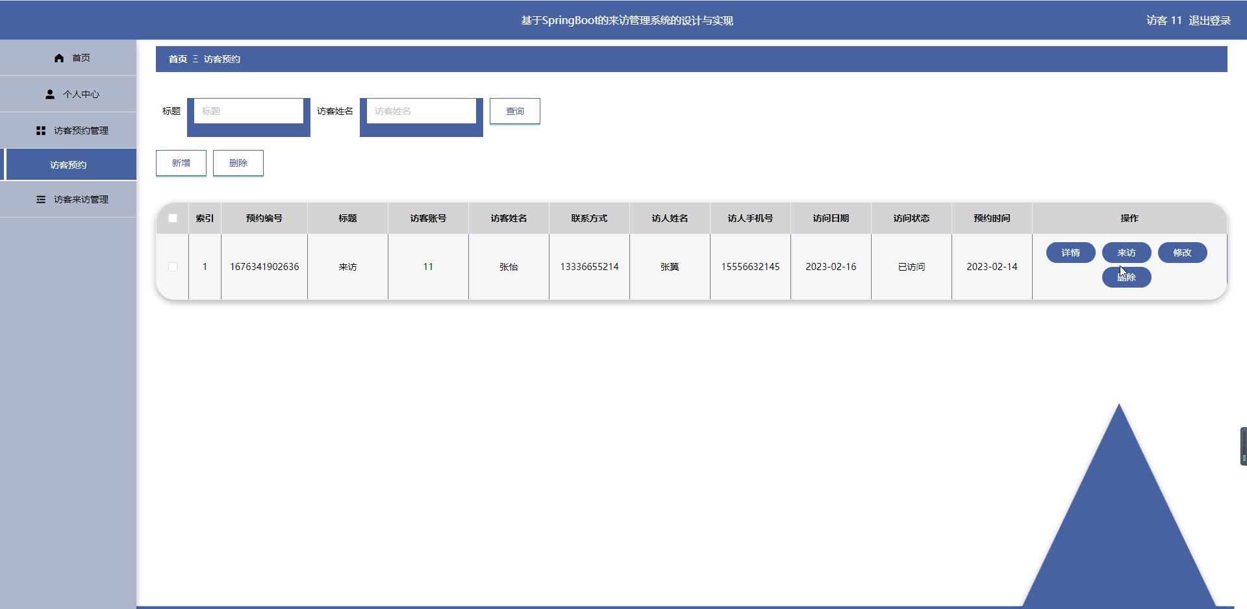Click the account cell 11 in the row
The height and width of the screenshot is (609, 1247).
coord(428,267)
